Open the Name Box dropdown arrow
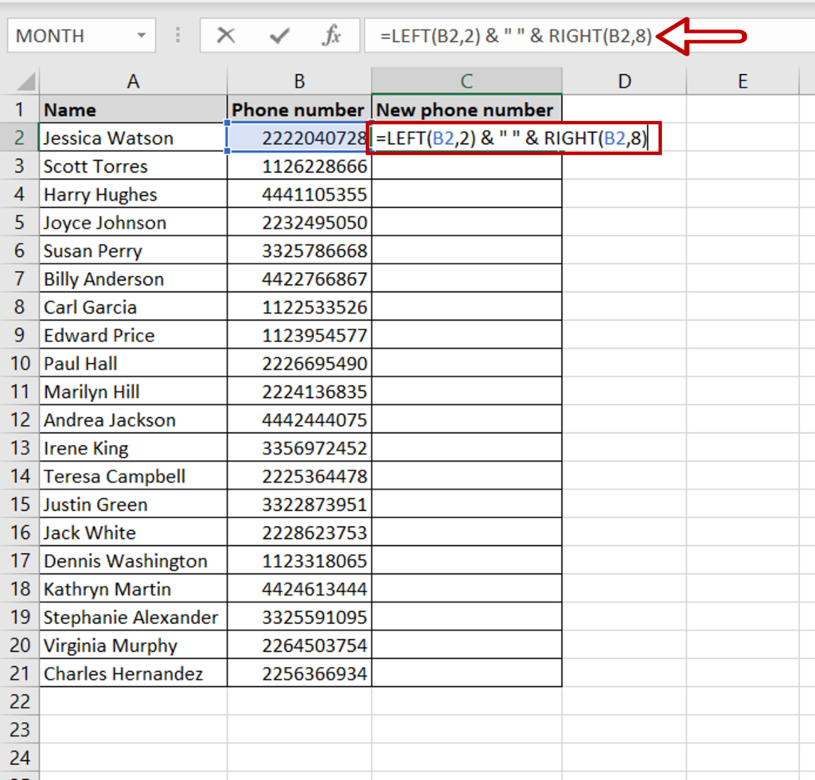Viewport: 815px width, 780px height. click(142, 35)
